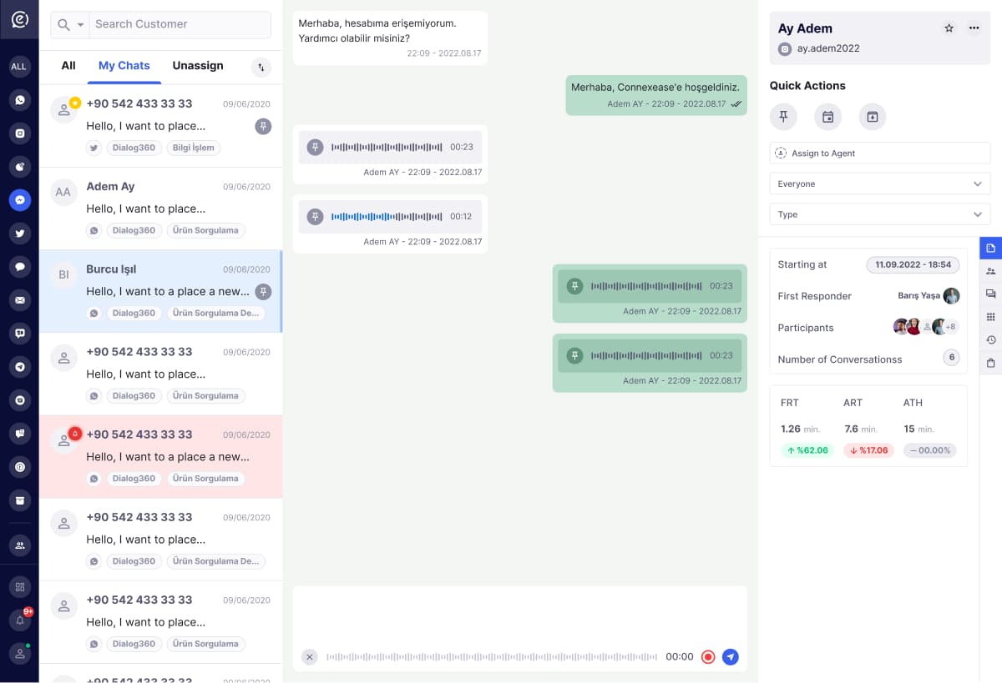The image size is (1002, 683).
Task: Click the send message arrow button
Action: (x=731, y=656)
